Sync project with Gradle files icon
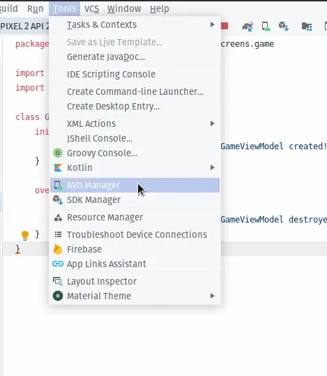Screen dimensions: 327x376 (248, 26)
